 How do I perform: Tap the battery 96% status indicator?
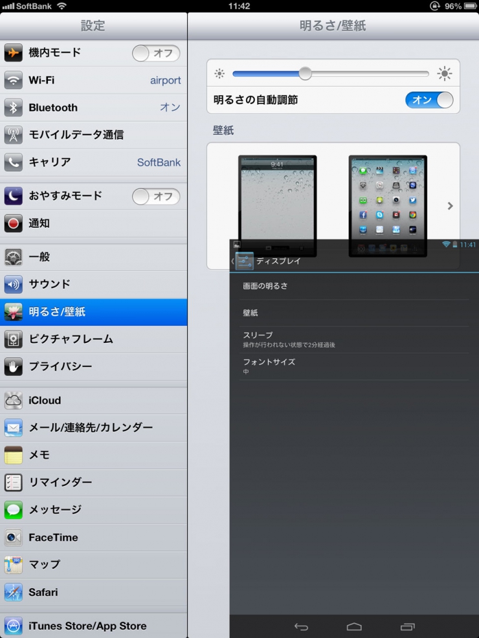[x=460, y=6]
